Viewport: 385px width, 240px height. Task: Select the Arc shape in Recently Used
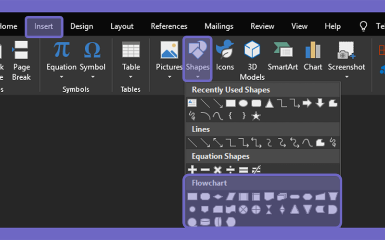[205, 116]
